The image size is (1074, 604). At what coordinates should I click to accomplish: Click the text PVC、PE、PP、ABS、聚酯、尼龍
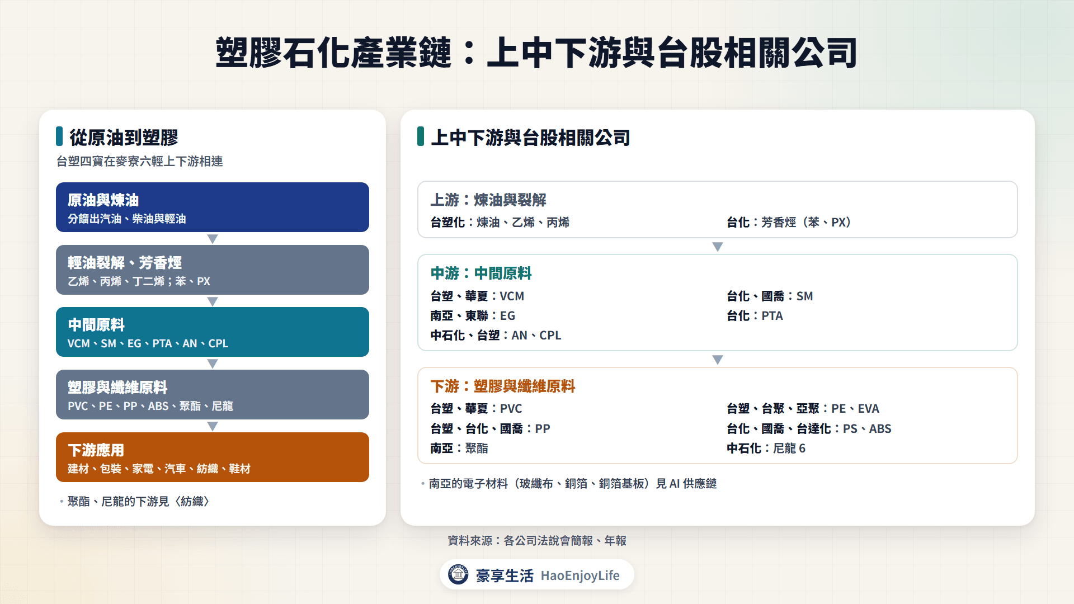150,406
